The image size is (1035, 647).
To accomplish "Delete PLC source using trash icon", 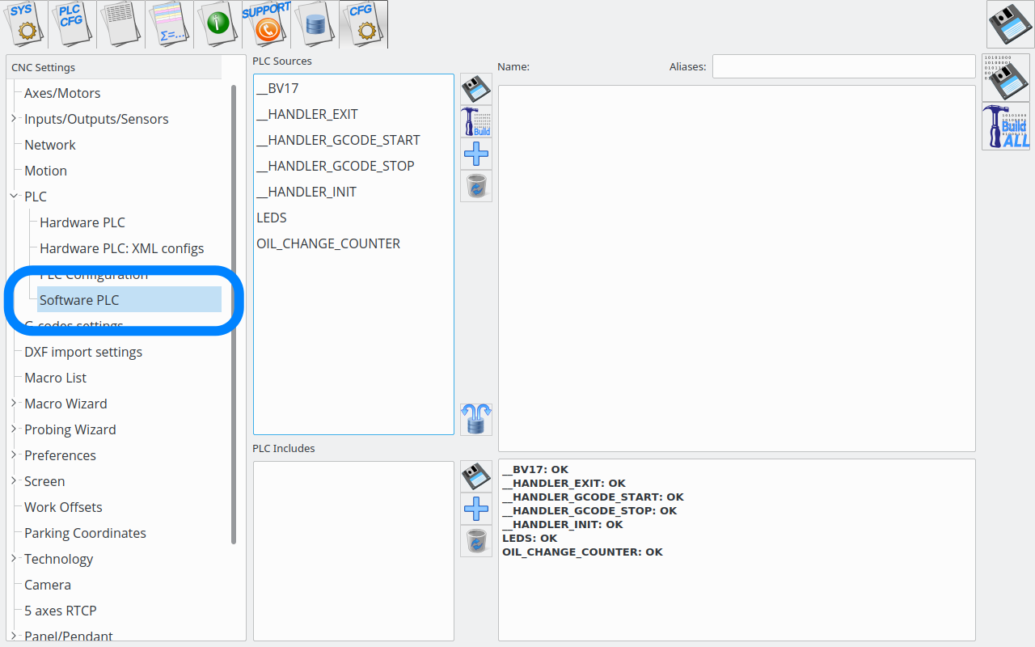I will tap(476, 186).
